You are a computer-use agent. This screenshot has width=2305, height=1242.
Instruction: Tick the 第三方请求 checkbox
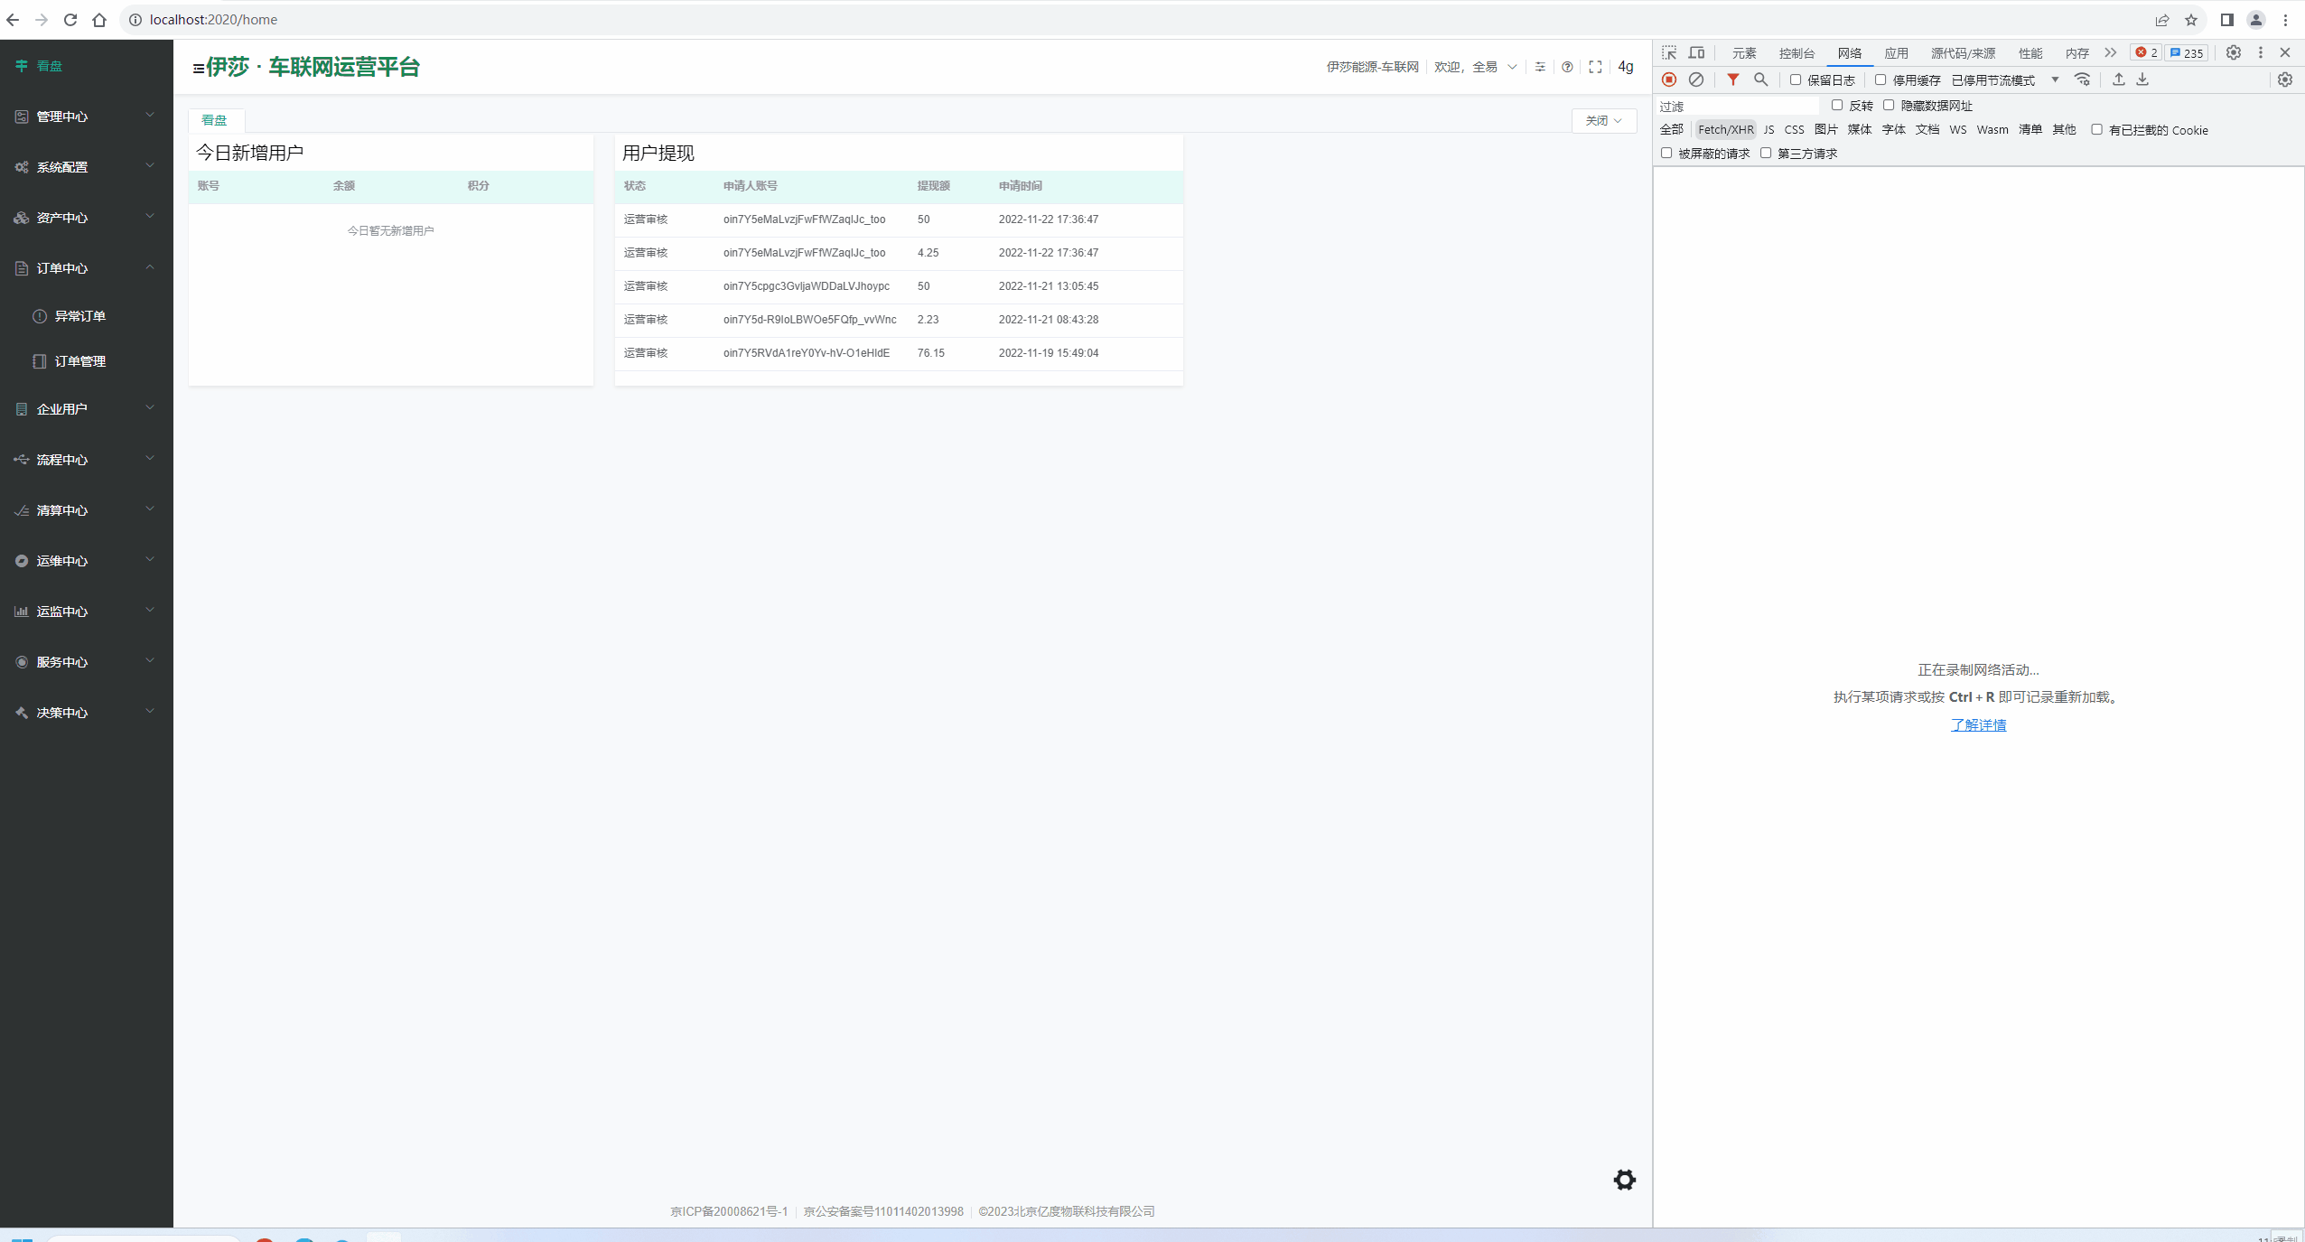pos(1766,153)
